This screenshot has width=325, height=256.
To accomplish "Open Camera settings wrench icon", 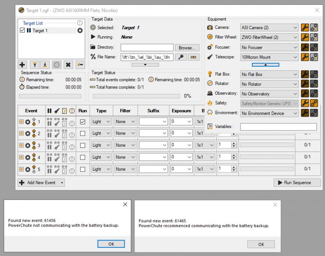I will pos(305,28).
